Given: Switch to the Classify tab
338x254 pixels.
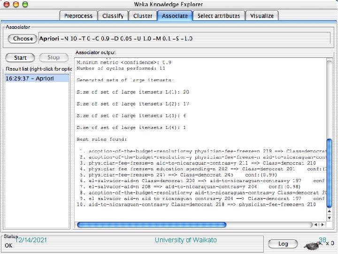Looking at the screenshot, I should point(113,16).
